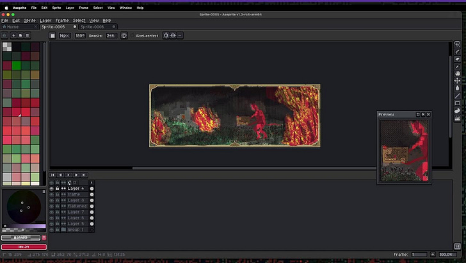Toggle the lock on Layer 7
The image size is (466, 263).
[x=58, y=212]
